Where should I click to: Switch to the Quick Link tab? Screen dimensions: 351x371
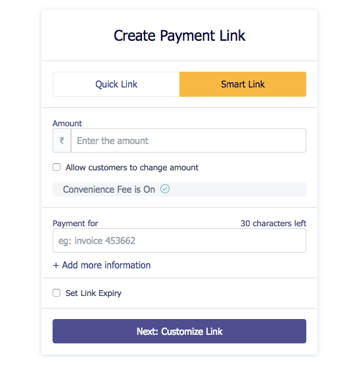click(116, 84)
